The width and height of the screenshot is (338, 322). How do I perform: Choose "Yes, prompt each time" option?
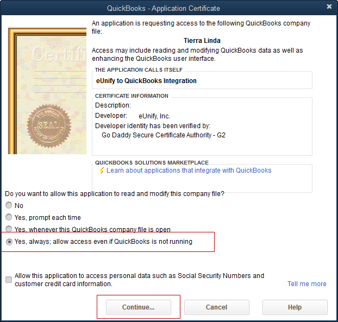(9, 217)
